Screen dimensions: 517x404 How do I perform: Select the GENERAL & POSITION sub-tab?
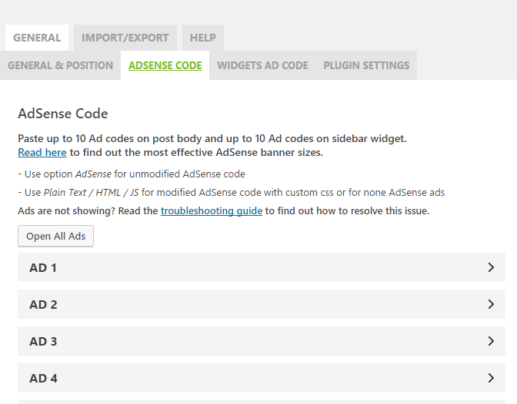click(60, 65)
